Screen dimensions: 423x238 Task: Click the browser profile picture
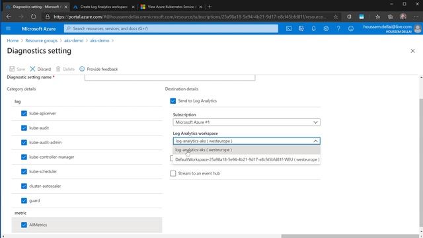(403, 17)
